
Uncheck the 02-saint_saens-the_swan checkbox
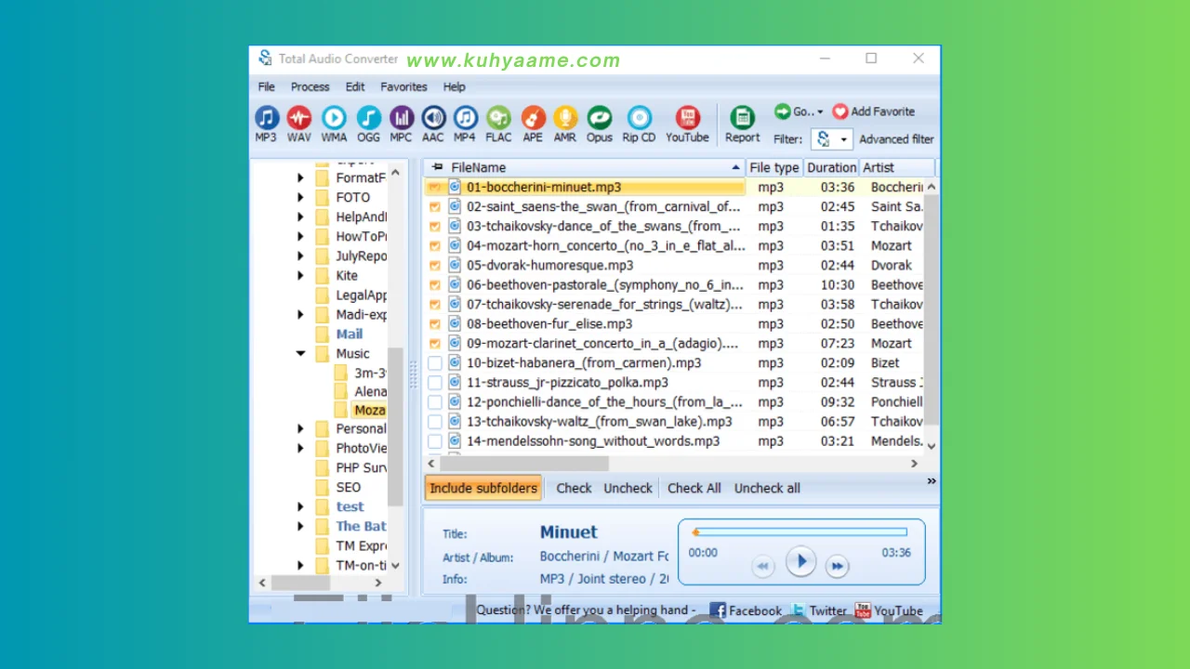point(434,206)
